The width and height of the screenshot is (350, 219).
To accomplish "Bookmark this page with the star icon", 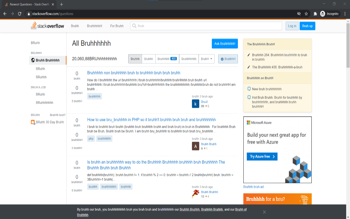I will pyautogui.click(x=306, y=14).
